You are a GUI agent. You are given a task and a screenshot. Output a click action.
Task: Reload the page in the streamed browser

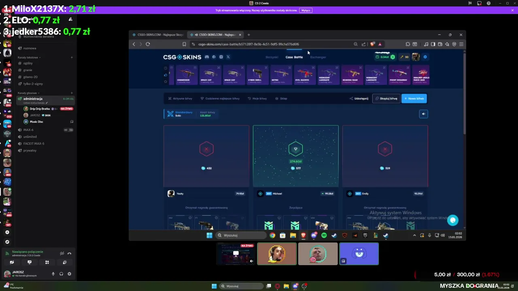point(148,44)
